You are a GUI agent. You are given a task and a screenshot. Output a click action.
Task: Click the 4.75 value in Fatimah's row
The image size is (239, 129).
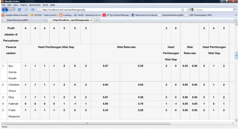click(140, 104)
